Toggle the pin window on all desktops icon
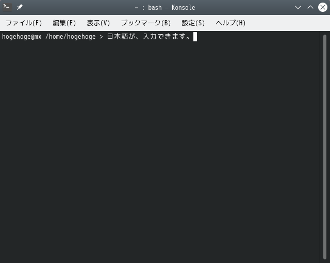 tap(20, 7)
